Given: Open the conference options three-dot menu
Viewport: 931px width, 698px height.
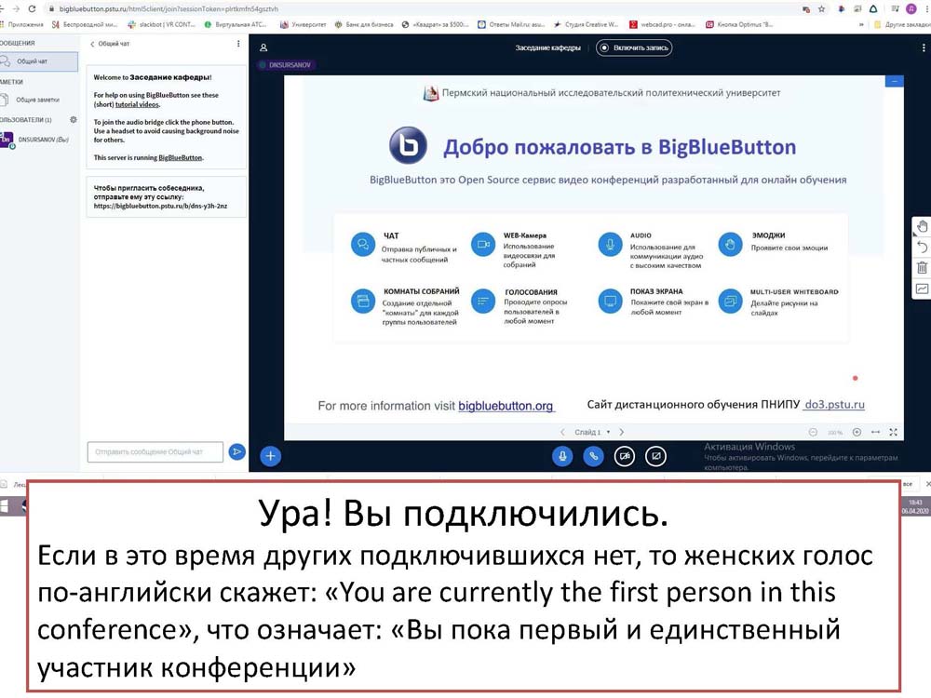Looking at the screenshot, I should tap(923, 47).
